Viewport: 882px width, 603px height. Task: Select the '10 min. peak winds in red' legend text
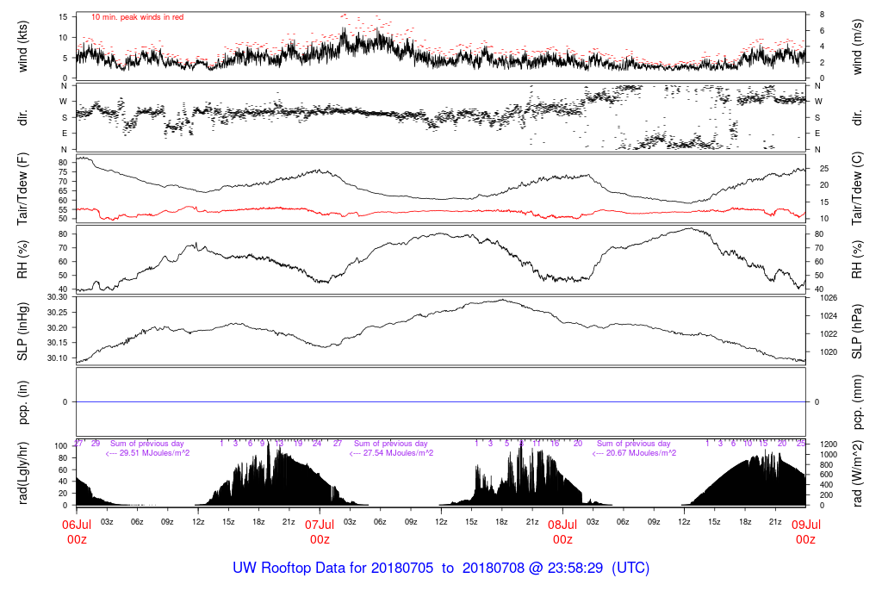[x=137, y=17]
